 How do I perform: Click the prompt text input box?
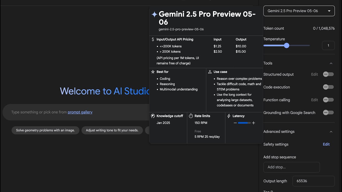[76, 112]
